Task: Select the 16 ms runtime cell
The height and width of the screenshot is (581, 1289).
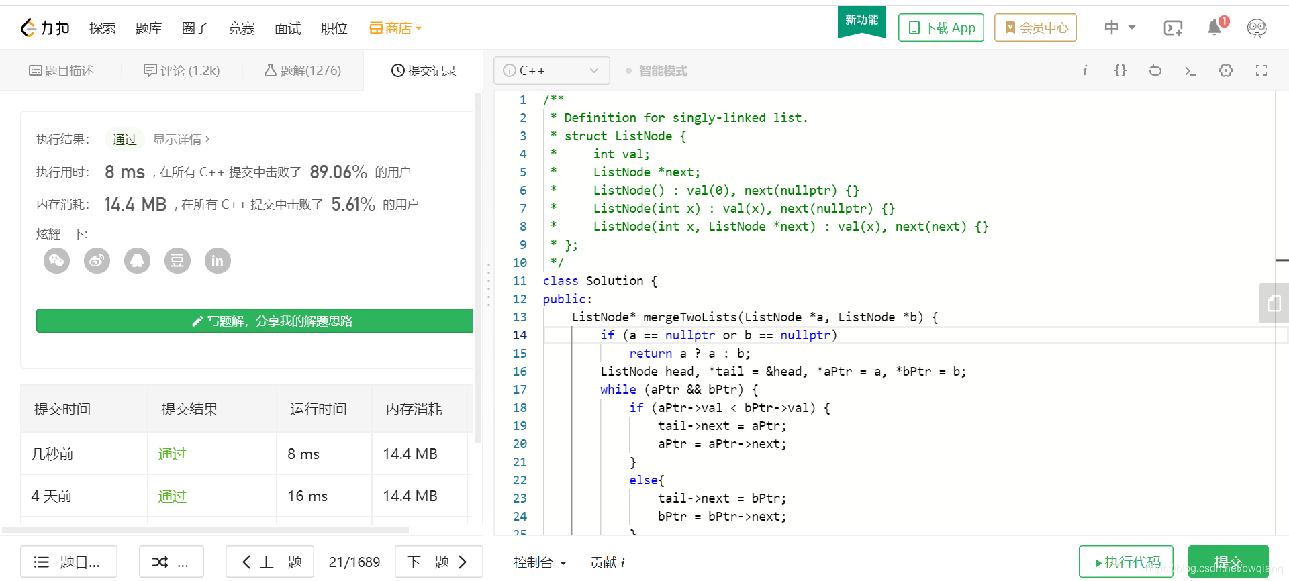Action: 324,496
